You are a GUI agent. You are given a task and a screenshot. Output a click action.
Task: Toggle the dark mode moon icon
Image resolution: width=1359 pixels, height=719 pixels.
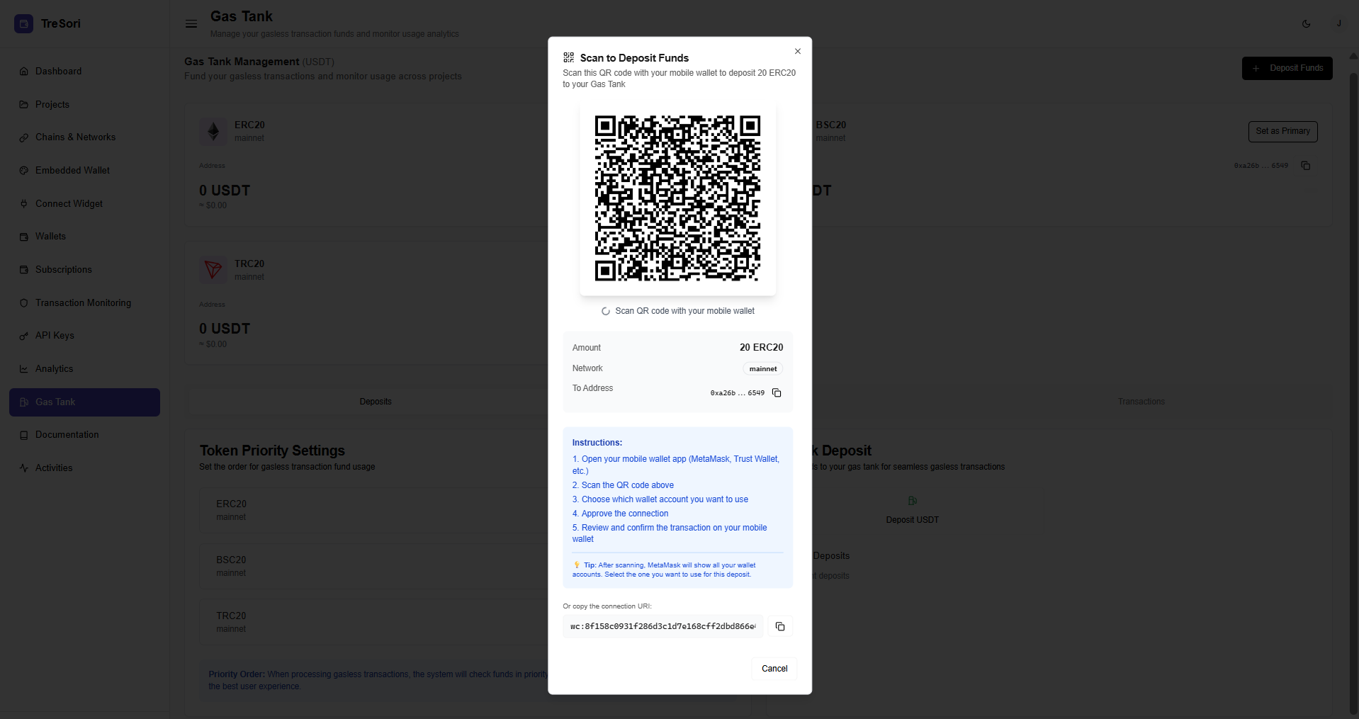point(1306,23)
